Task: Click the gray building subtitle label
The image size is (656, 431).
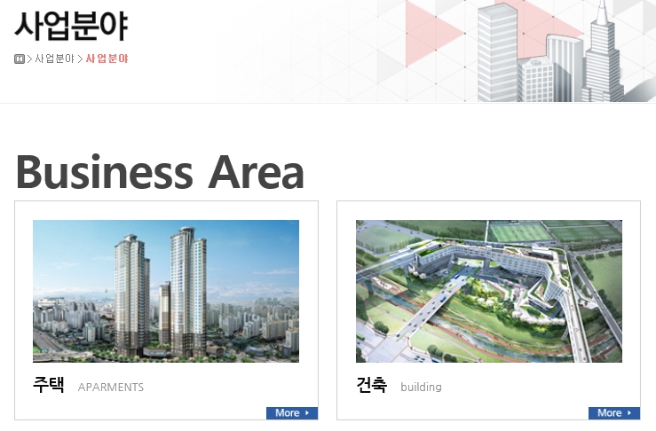Action: coord(421,388)
